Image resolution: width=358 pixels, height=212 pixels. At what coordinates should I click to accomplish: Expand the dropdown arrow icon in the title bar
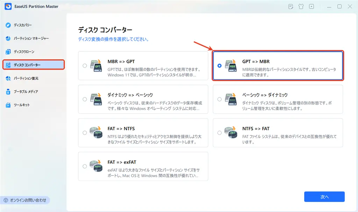tap(311, 6)
